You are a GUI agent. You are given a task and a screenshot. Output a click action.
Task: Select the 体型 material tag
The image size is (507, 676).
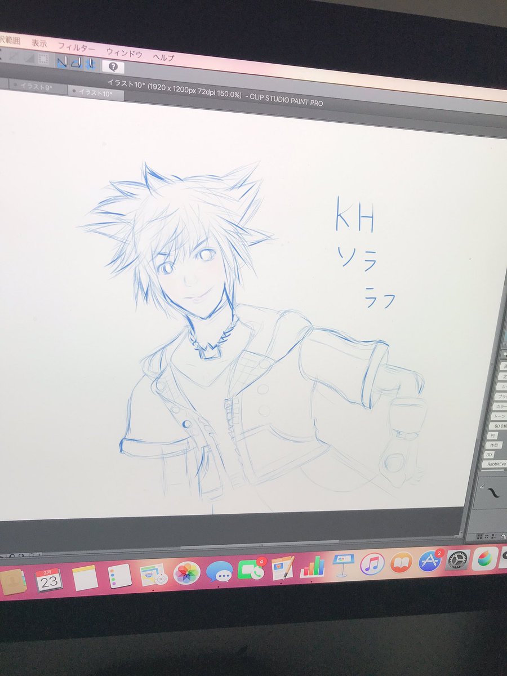point(494,445)
